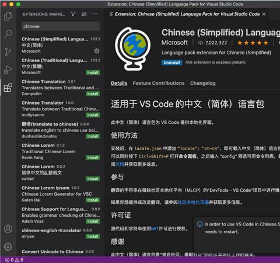Viewport: 280px width, 263px height.
Task: Click the install count cloud icon
Action: [x=201, y=43]
